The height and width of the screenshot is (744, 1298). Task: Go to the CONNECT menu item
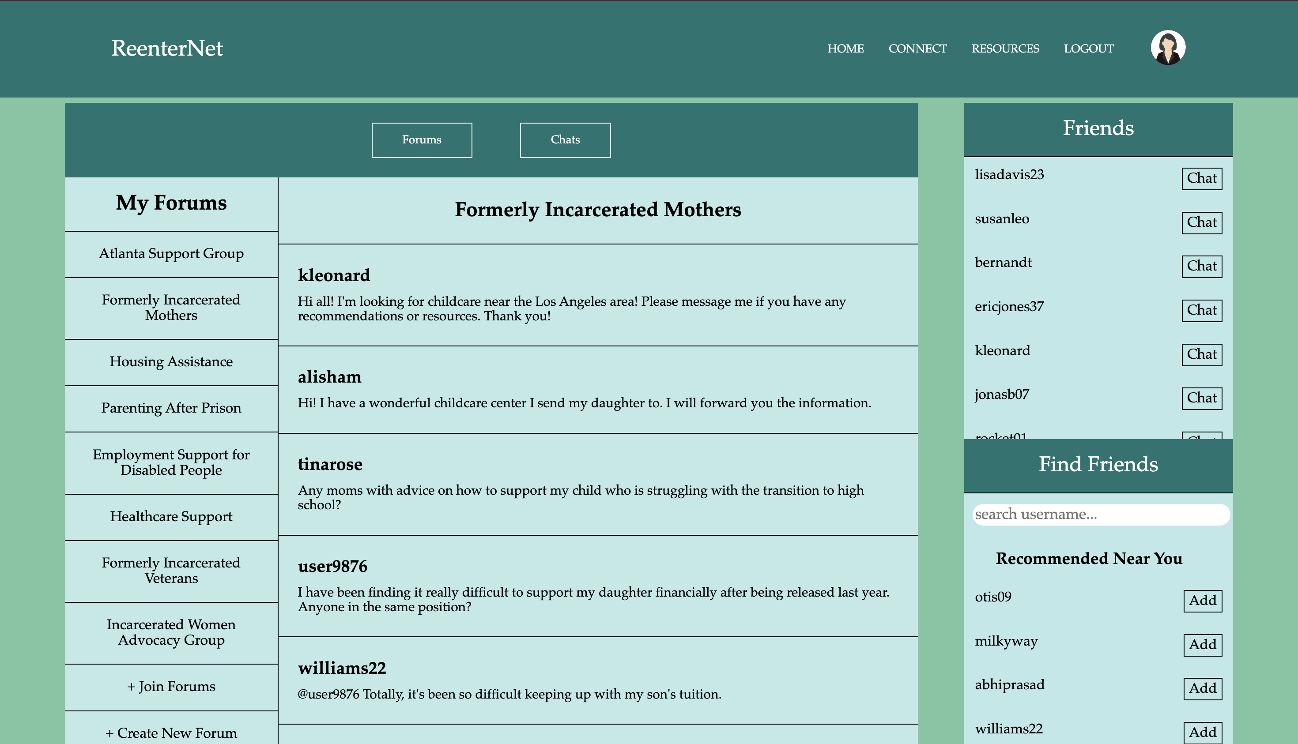[917, 49]
